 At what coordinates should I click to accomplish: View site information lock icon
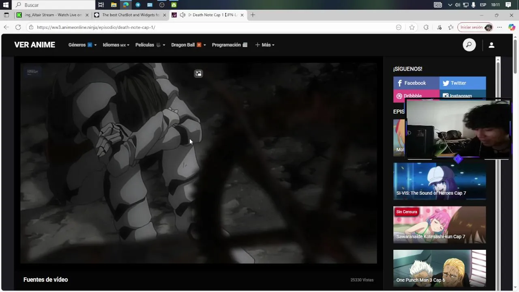[x=31, y=27]
